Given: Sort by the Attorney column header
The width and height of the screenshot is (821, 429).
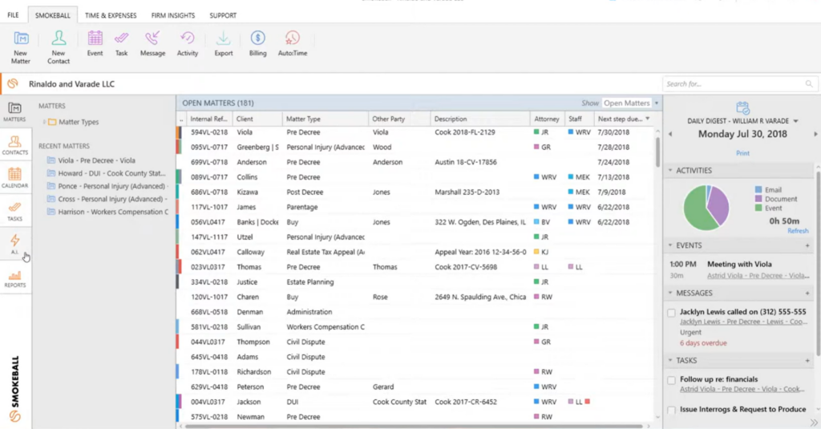Looking at the screenshot, I should [x=547, y=119].
